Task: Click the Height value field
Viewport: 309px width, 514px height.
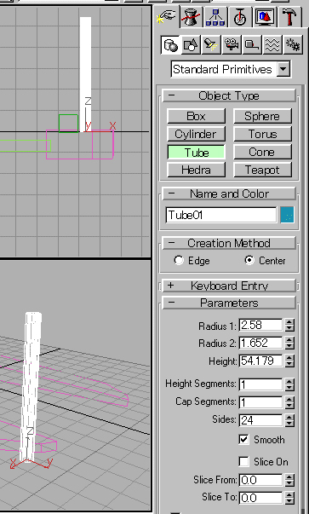Action: tap(260, 361)
